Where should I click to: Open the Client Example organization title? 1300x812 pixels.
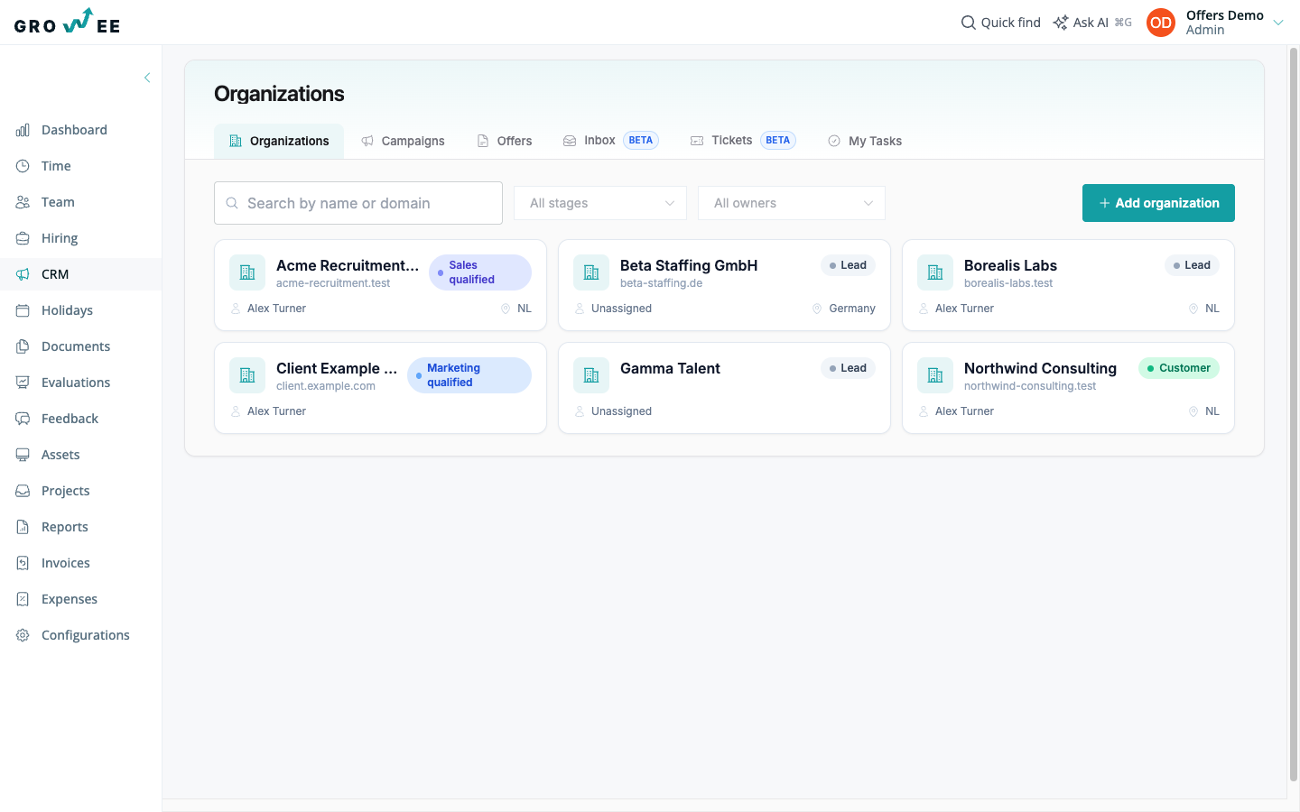[337, 368]
